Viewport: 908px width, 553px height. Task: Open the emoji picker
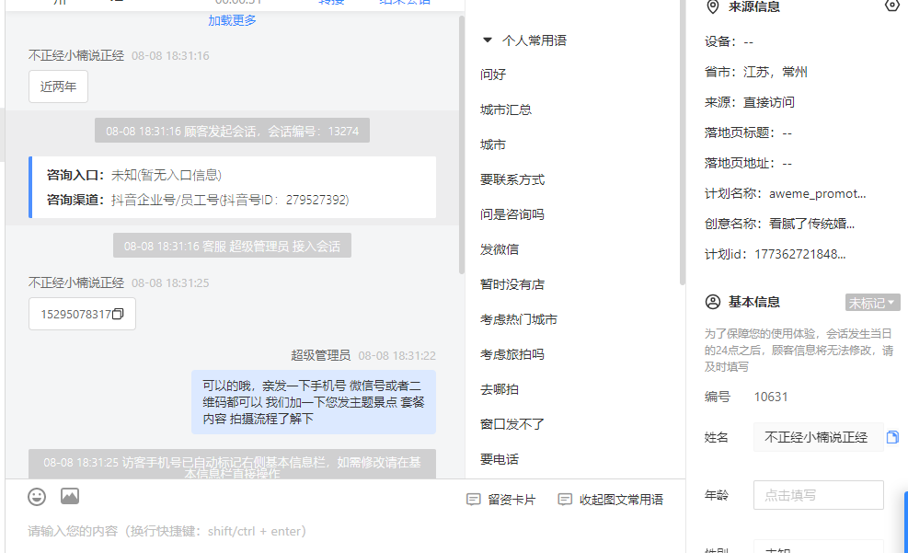point(37,497)
